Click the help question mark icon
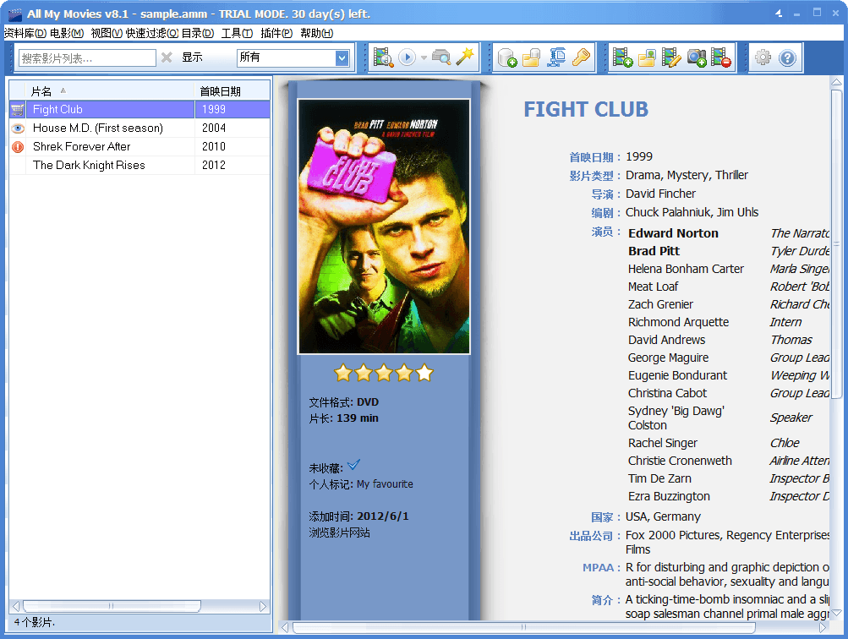This screenshot has width=848, height=639. [x=787, y=57]
